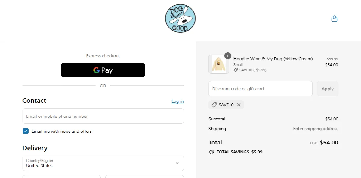The height and width of the screenshot is (178, 361).
Task: Click the discount tag icon beside SAVE10 savings
Action: pyautogui.click(x=236, y=70)
